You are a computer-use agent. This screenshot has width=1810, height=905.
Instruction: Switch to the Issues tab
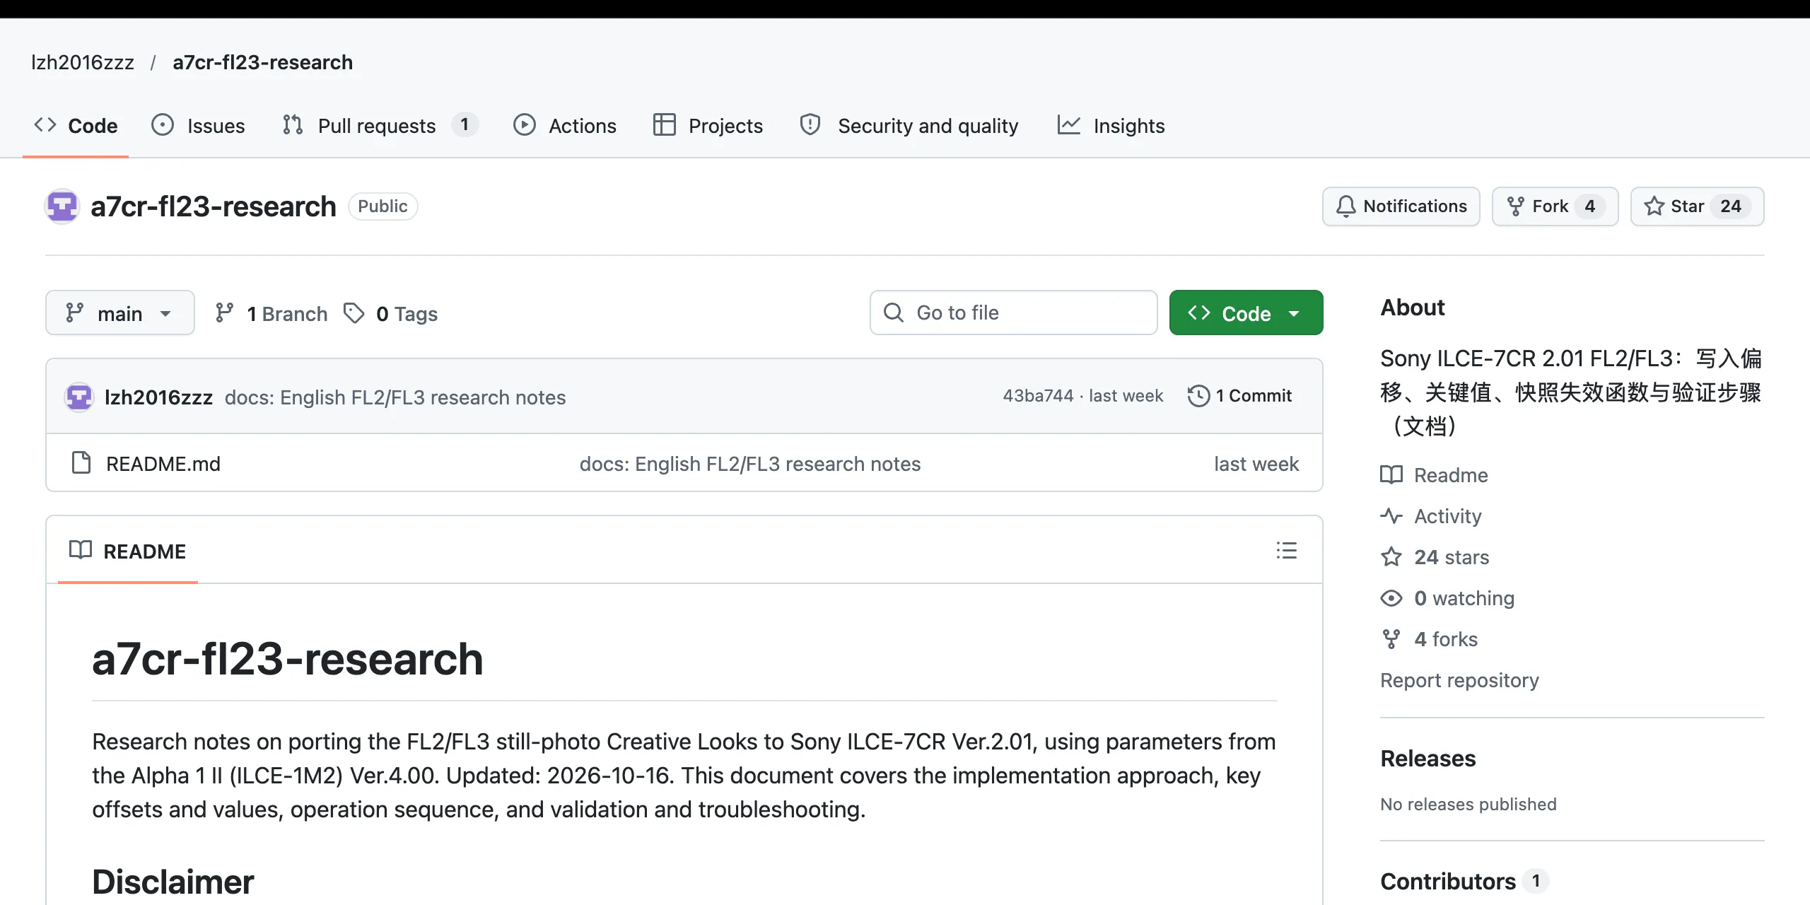tap(199, 126)
